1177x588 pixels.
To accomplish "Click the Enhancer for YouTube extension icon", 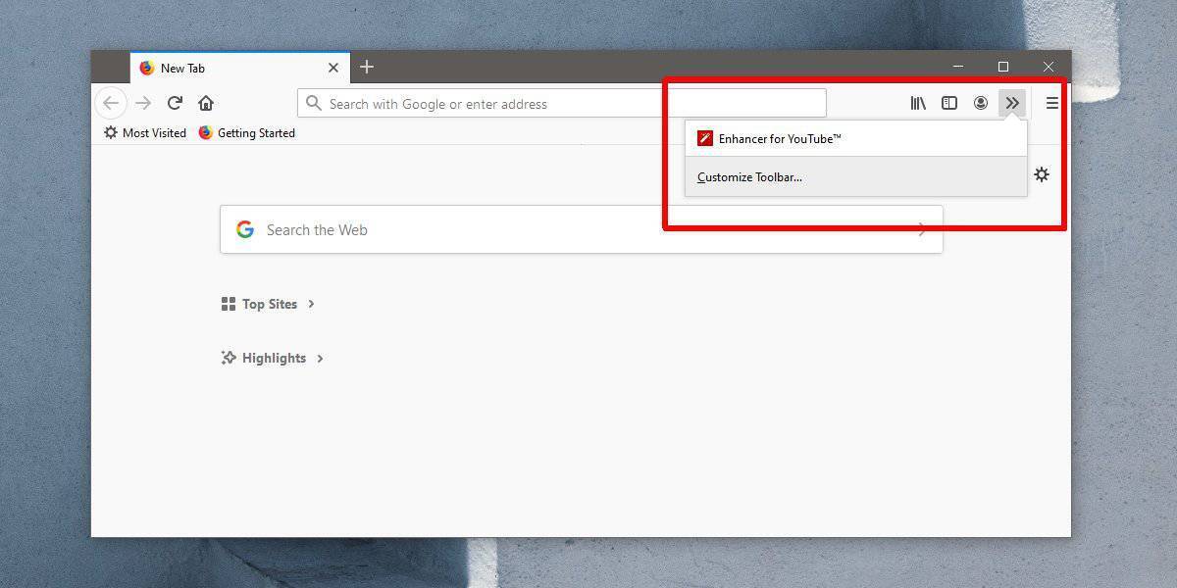I will tap(704, 138).
